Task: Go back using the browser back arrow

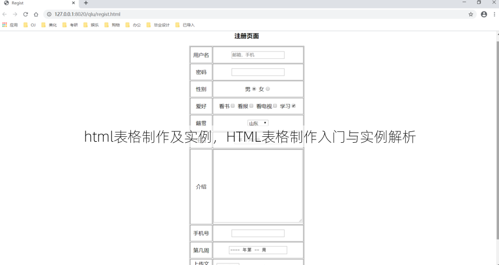Action: (x=4, y=14)
